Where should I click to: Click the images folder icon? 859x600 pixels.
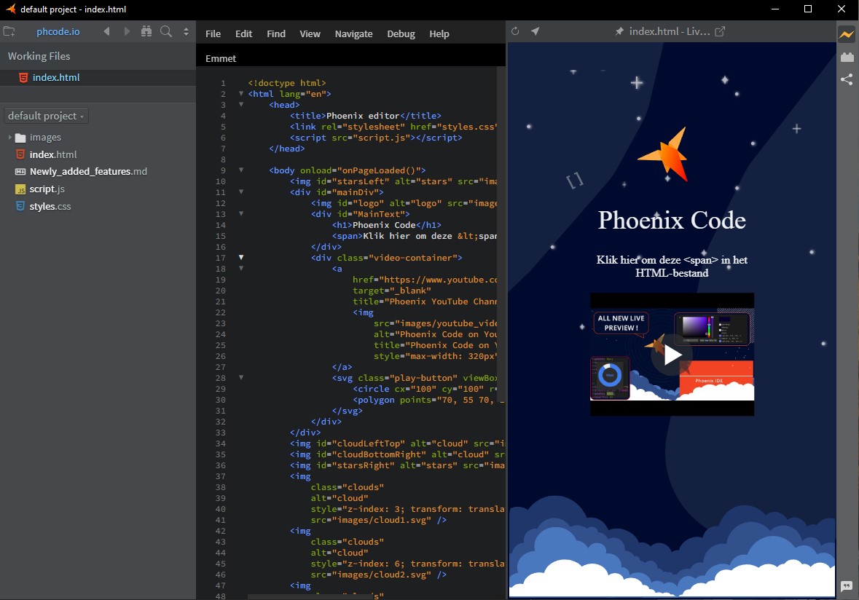tap(20, 138)
